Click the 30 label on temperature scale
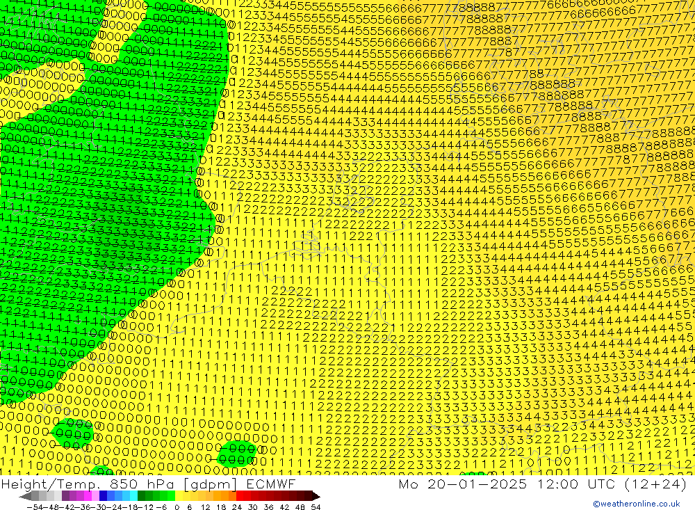Screen dimensions: 695x510 point(253,507)
